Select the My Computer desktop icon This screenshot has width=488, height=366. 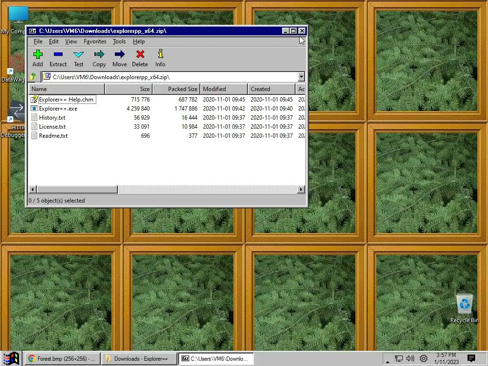(x=18, y=14)
